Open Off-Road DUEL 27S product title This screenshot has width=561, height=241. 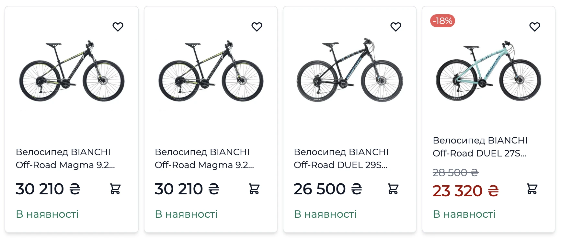[480, 147]
